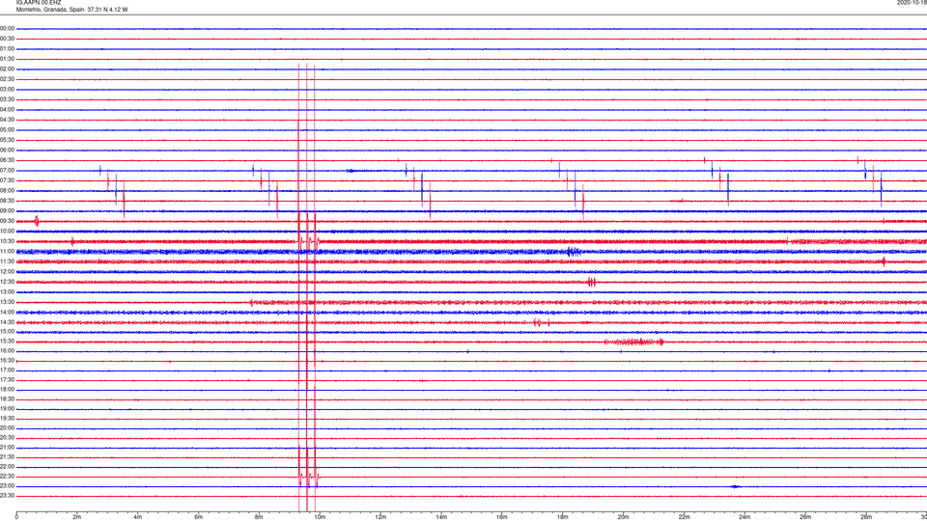Viewport: 927px width, 521px height.
Task: Click the 28m tick label on the axis
Action: 866,517
